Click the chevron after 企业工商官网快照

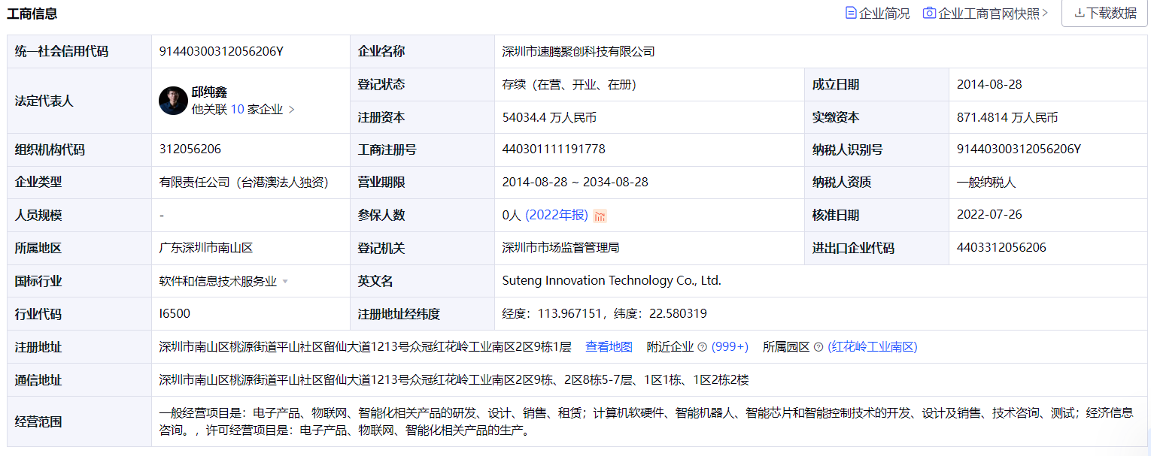click(1045, 13)
